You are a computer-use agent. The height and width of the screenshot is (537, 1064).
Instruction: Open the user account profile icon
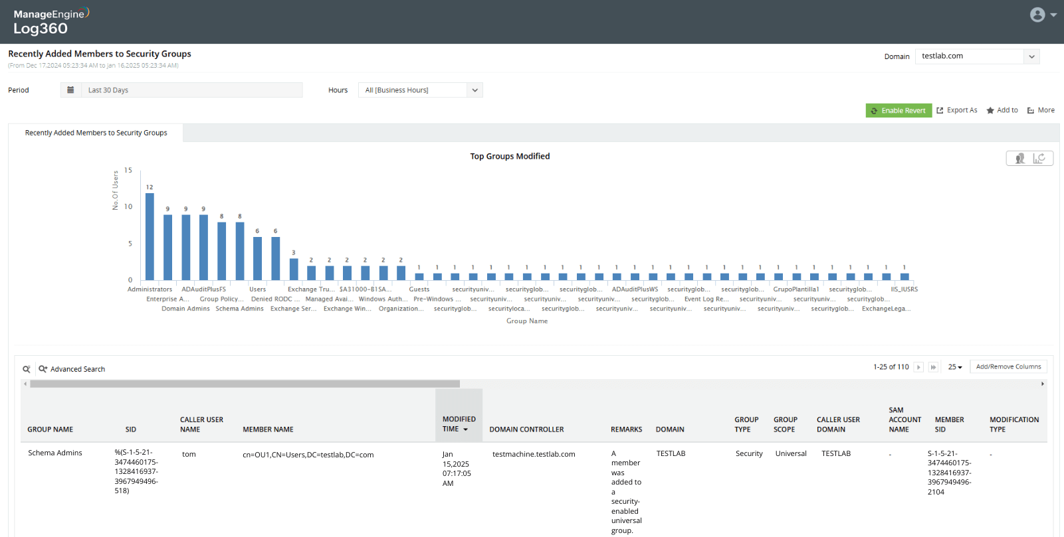coord(1037,15)
